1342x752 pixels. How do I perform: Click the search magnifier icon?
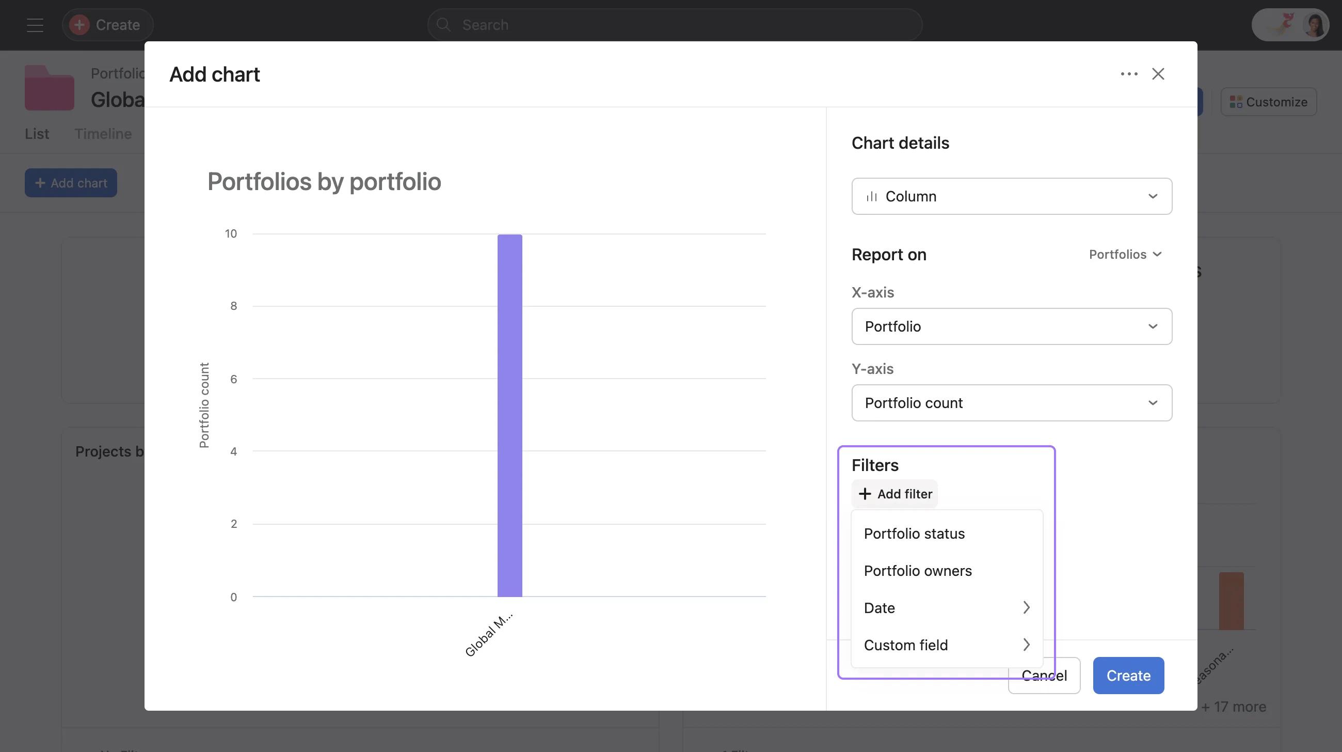click(443, 24)
